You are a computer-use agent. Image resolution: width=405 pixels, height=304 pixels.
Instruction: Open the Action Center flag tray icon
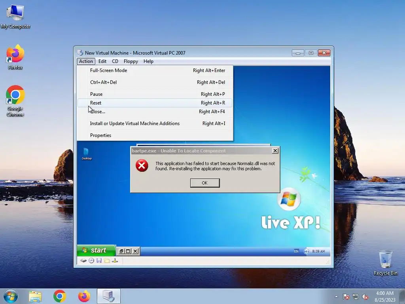(x=346, y=296)
